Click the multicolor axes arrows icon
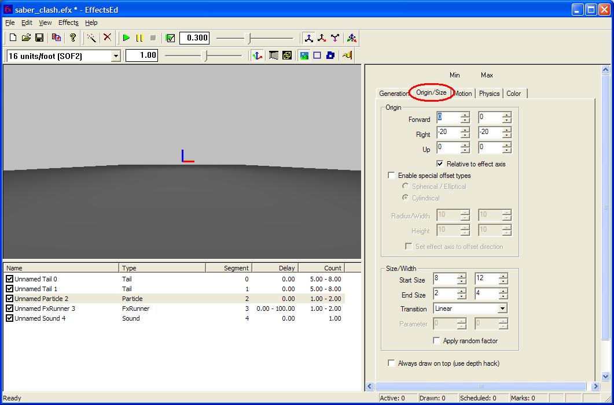Image resolution: width=614 pixels, height=405 pixels. pyautogui.click(x=352, y=38)
